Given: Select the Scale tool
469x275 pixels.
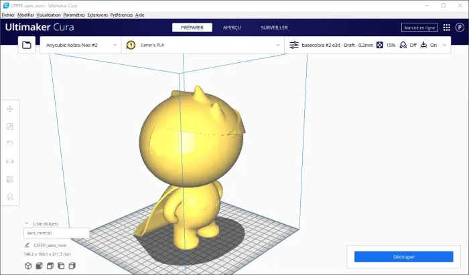Looking at the screenshot, I should [10, 126].
